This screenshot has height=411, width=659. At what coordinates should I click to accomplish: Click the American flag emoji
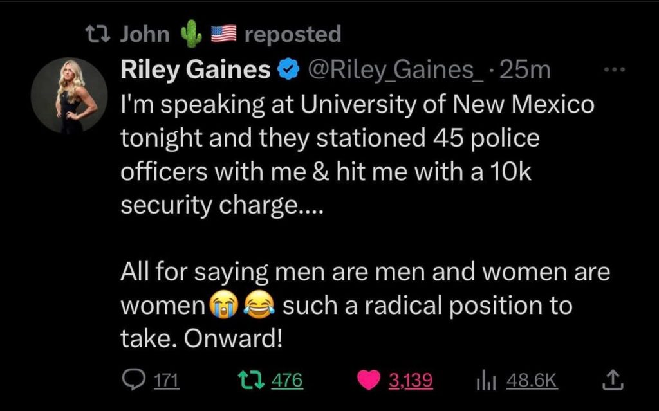click(x=224, y=35)
